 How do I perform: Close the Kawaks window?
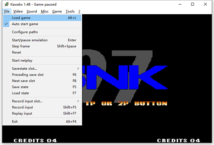[205, 4]
